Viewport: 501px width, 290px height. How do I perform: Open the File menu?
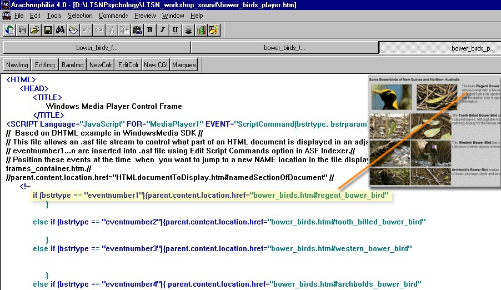[x=19, y=16]
